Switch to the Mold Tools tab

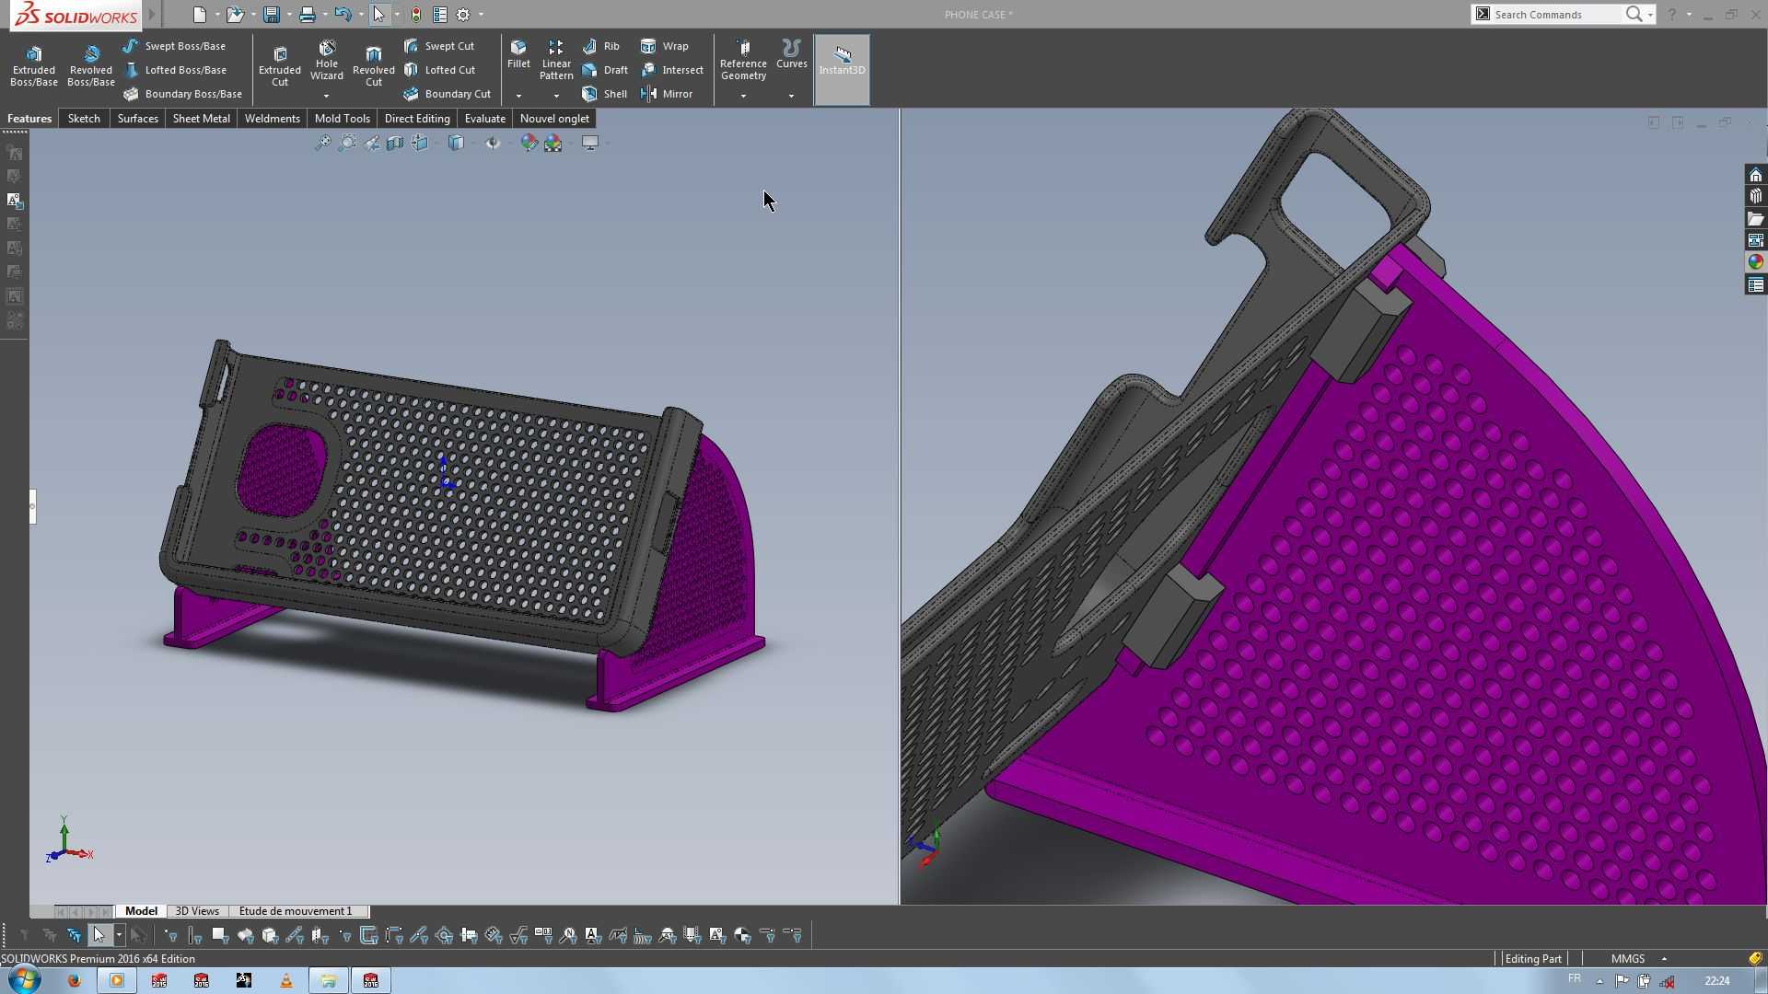(343, 119)
